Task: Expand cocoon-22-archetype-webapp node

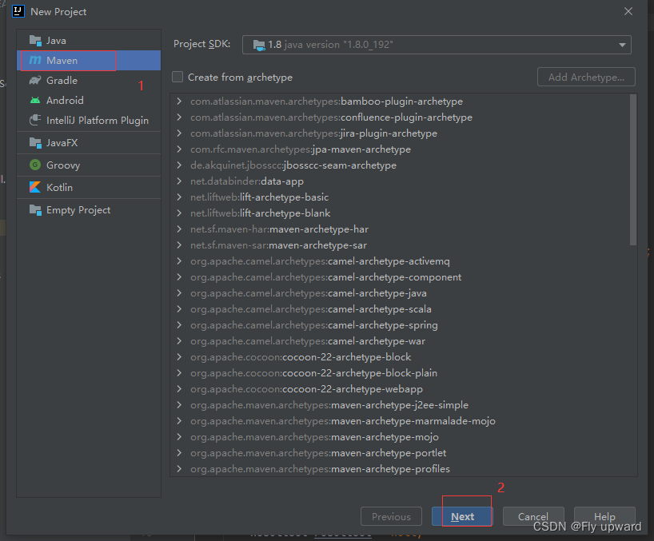Action: [x=179, y=389]
